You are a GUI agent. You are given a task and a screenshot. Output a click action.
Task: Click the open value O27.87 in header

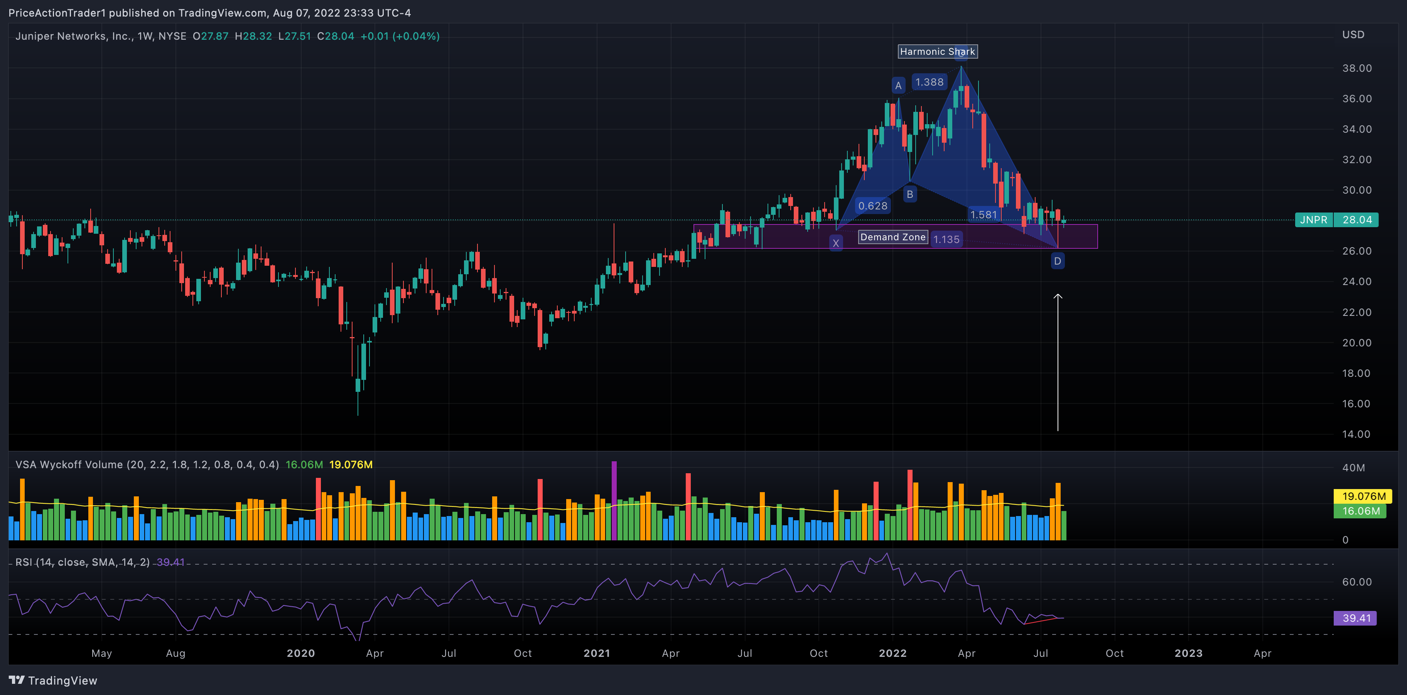click(x=210, y=36)
